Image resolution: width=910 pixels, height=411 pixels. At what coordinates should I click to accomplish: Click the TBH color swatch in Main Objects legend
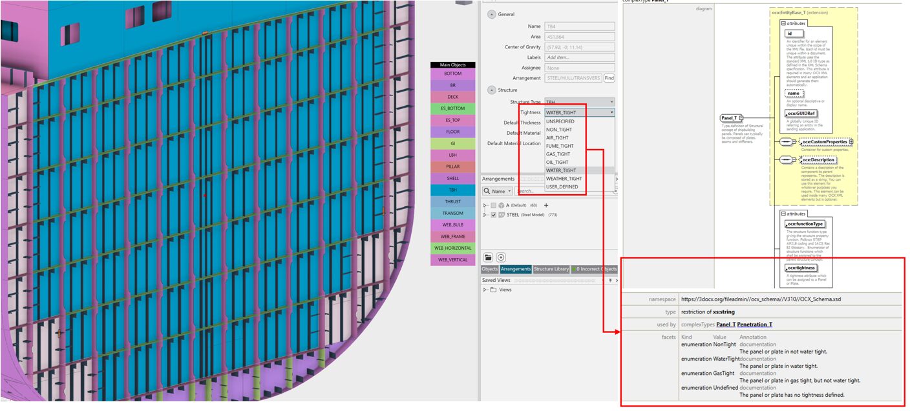452,190
